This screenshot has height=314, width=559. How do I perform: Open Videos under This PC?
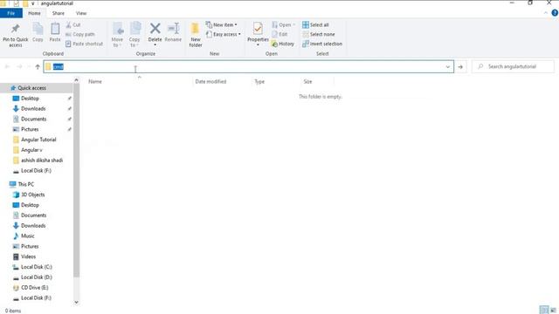click(x=28, y=256)
